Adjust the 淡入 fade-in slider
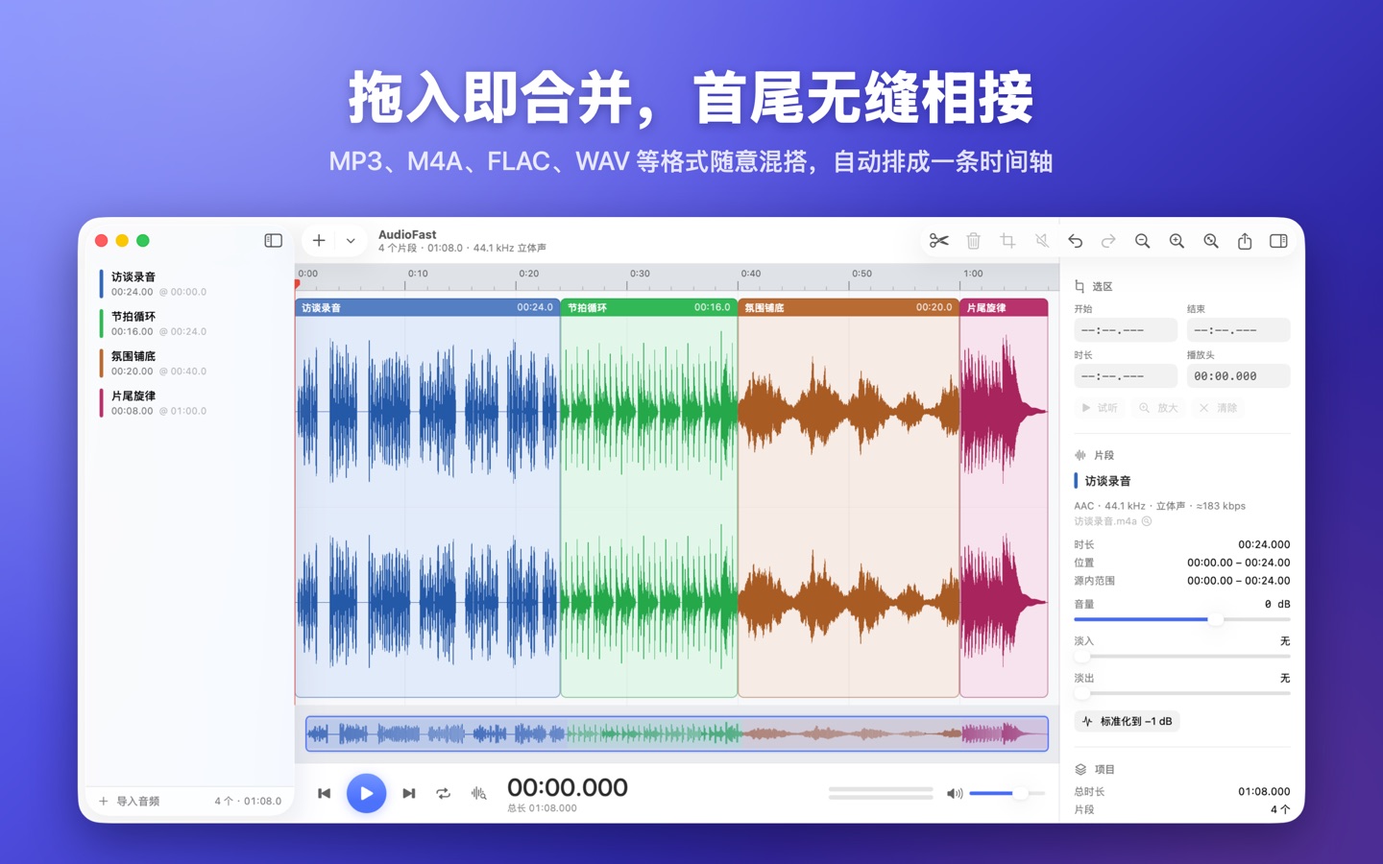 (x=1181, y=657)
